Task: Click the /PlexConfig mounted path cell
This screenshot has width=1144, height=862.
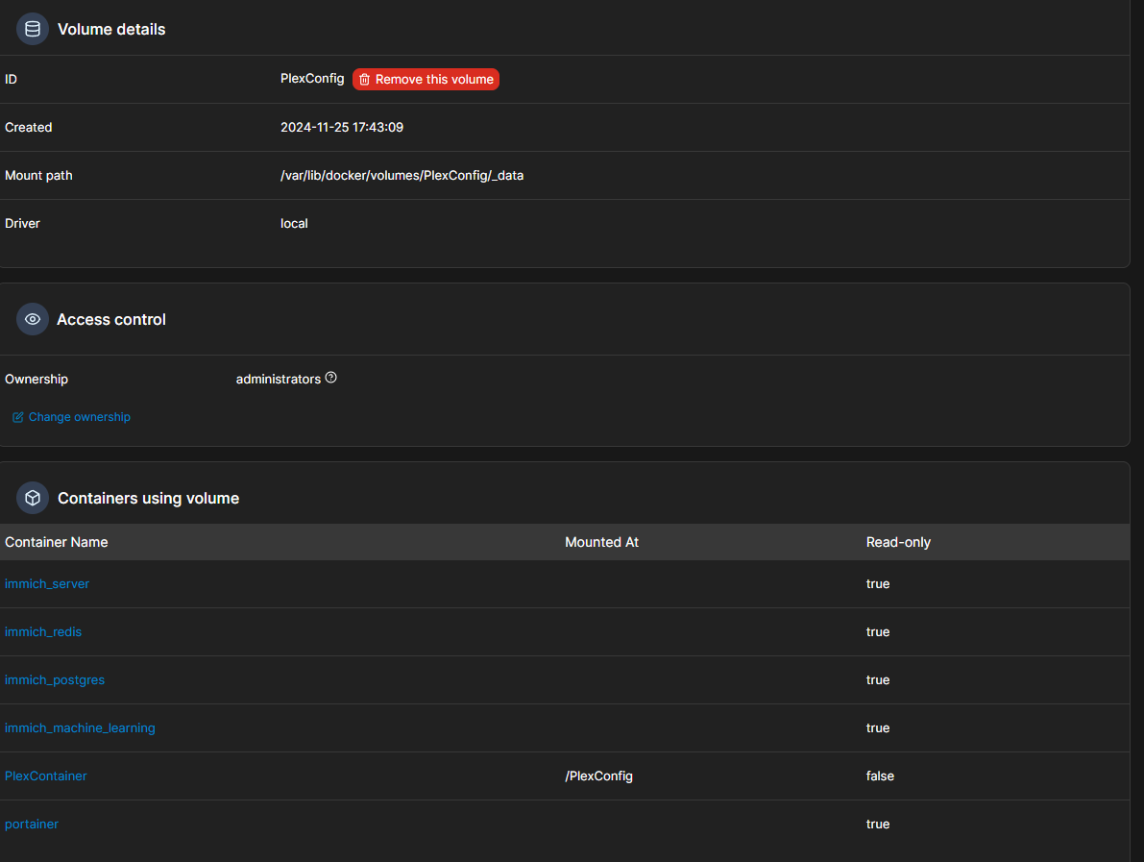Action: (x=598, y=776)
